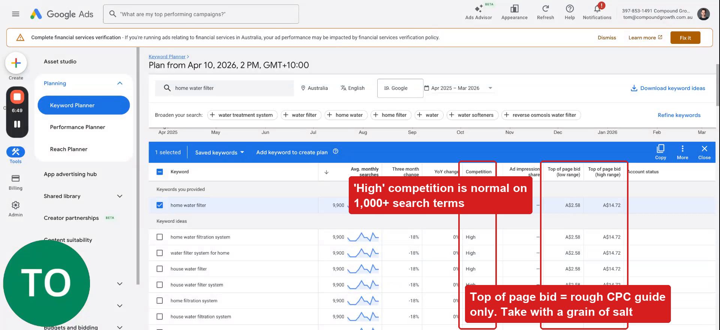This screenshot has height=330, width=720.
Task: Open Reach Planner
Action: coord(69,149)
